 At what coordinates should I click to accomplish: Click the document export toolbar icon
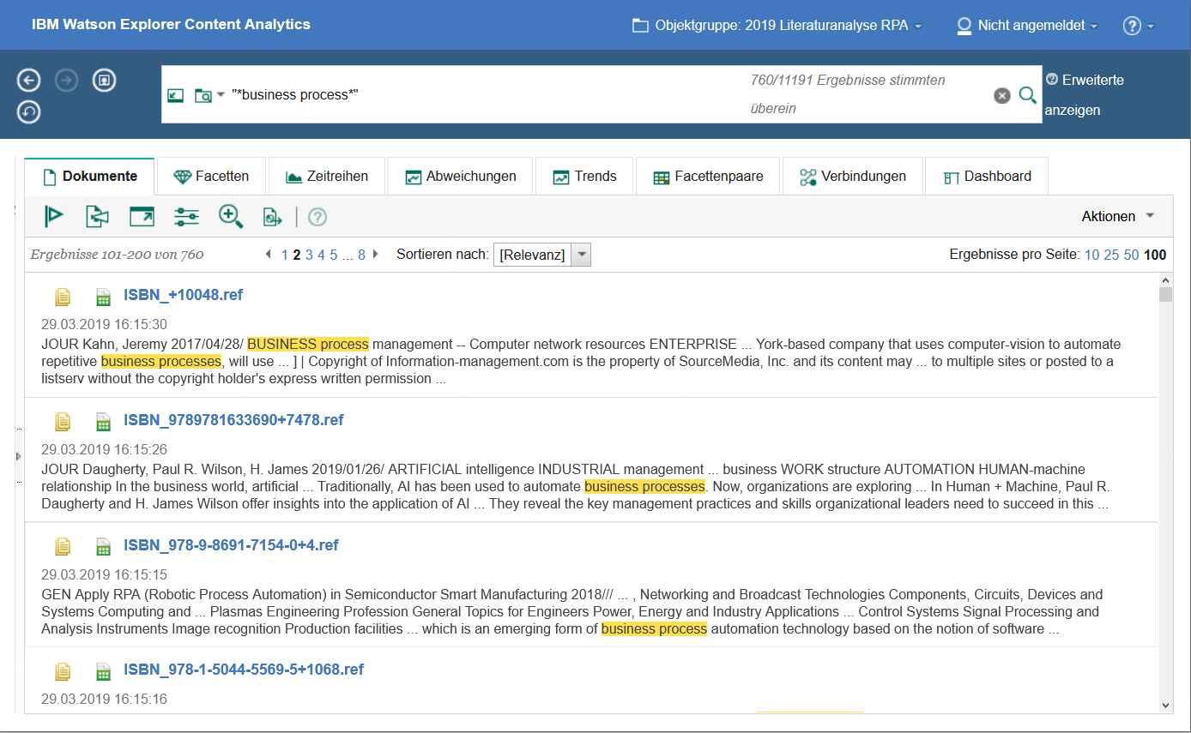pyautogui.click(x=273, y=217)
